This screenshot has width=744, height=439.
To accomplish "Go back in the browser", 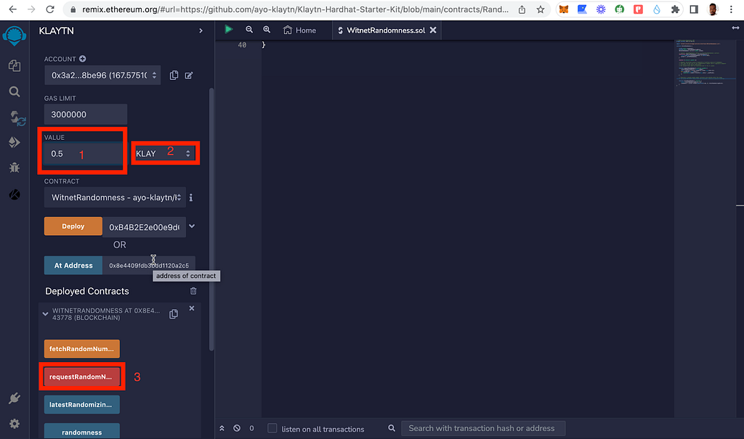I will pyautogui.click(x=13, y=9).
